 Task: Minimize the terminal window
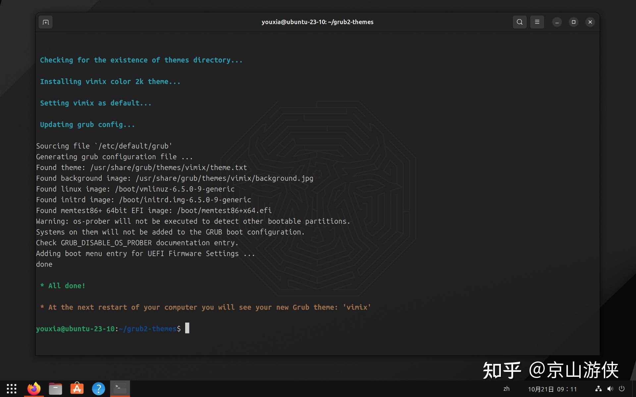(x=557, y=22)
